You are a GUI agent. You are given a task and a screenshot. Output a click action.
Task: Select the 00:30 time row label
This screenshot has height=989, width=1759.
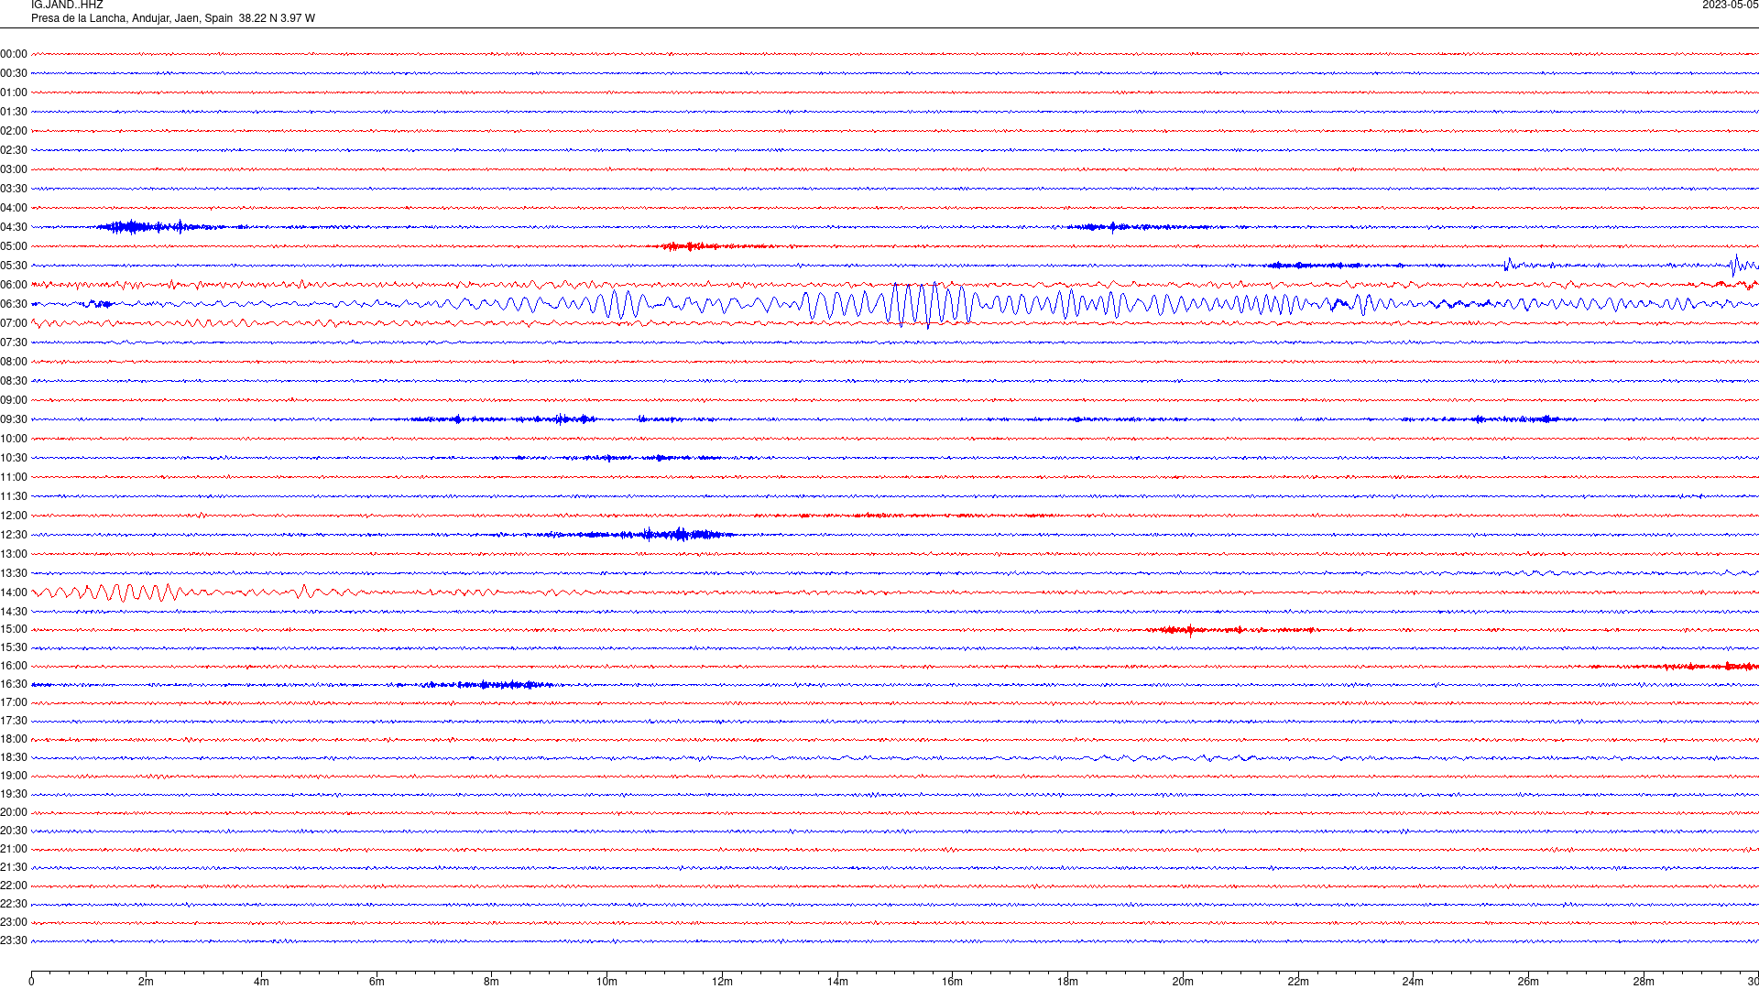coord(14,73)
